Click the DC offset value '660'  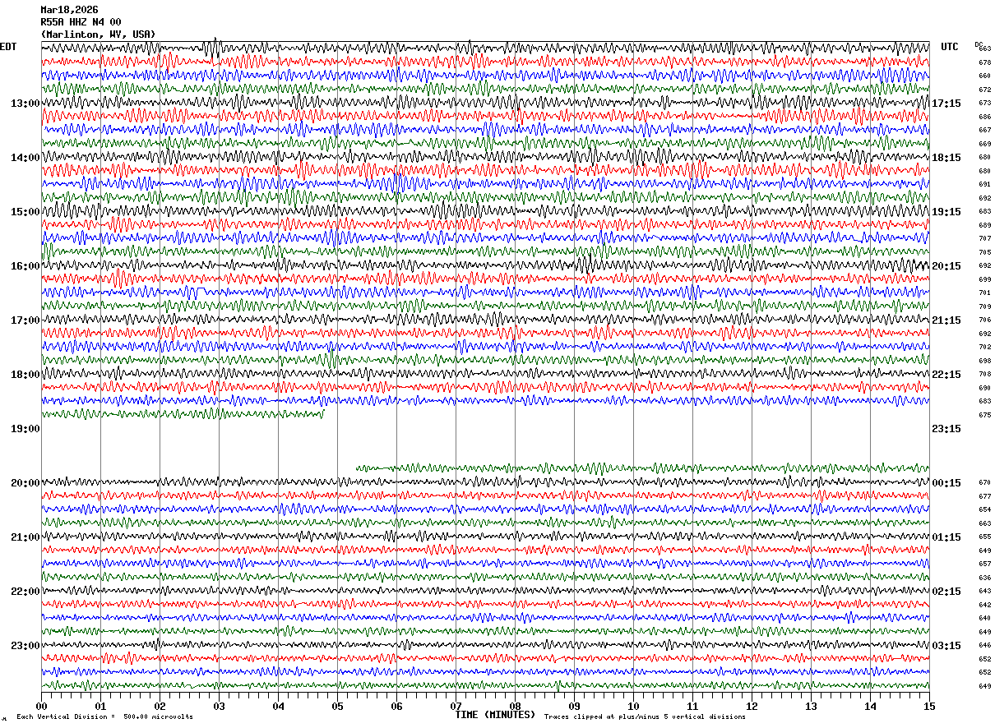click(x=984, y=76)
